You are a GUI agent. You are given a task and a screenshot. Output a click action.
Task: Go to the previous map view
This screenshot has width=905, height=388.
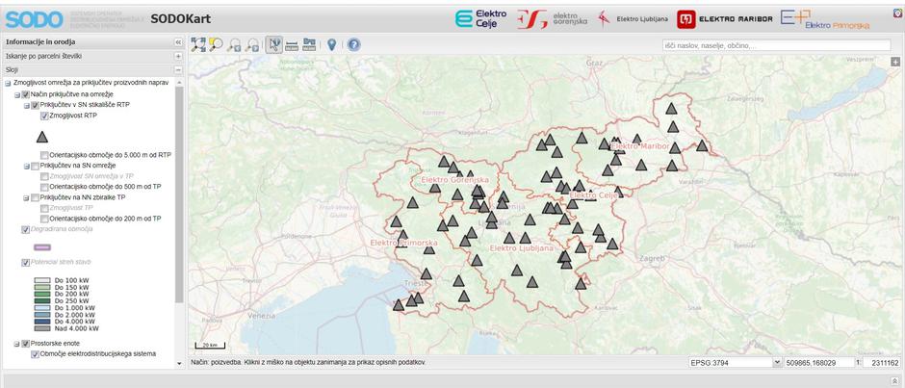point(235,44)
